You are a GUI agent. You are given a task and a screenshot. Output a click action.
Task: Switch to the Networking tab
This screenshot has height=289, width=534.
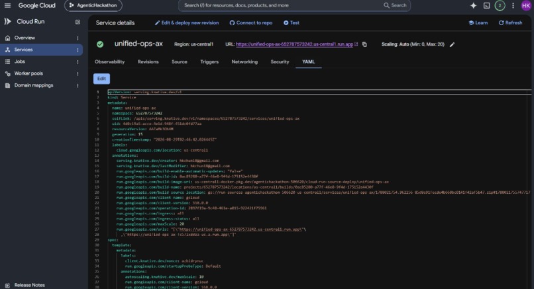244,62
